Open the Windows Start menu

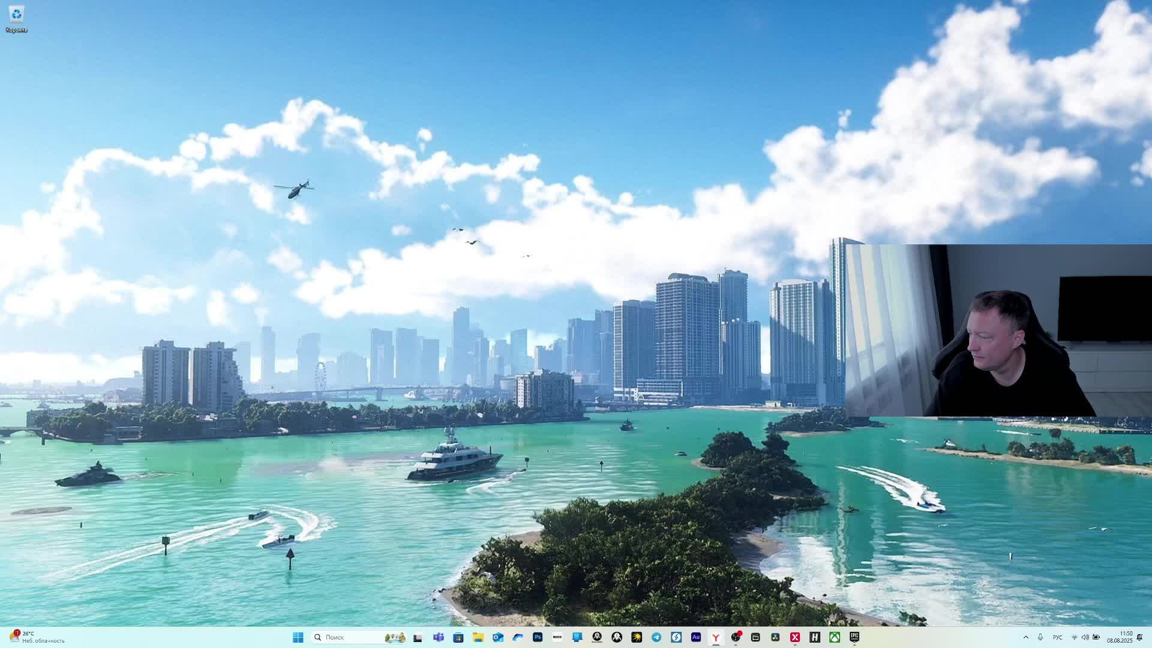pos(298,637)
